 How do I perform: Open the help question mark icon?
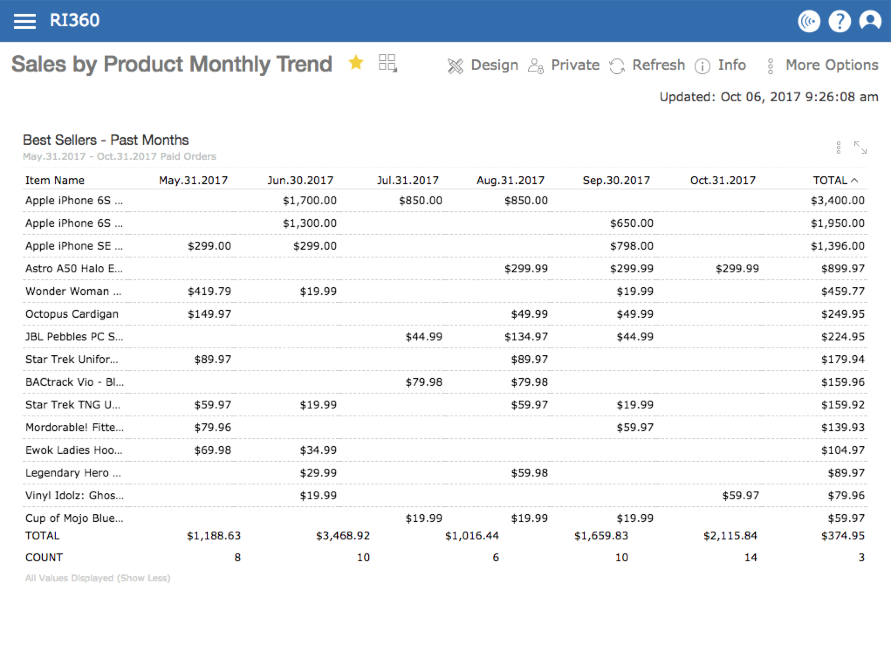click(x=840, y=21)
